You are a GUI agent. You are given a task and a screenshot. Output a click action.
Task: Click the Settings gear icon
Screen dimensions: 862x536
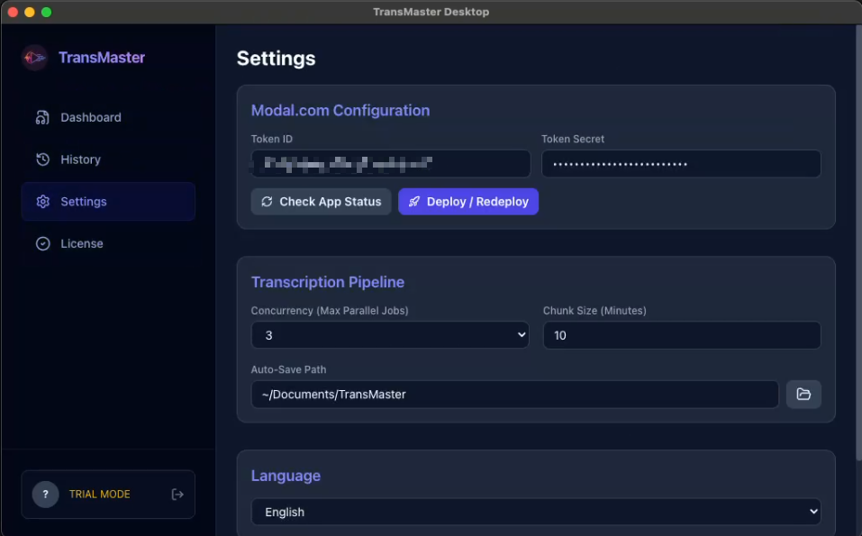(x=43, y=201)
